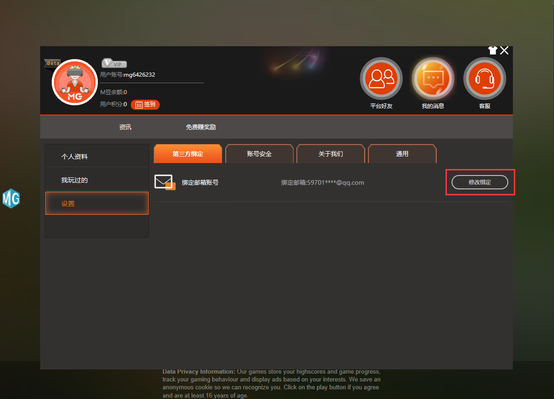554x399 pixels.
Task: Open 我的消息 messages icon
Action: tap(433, 79)
